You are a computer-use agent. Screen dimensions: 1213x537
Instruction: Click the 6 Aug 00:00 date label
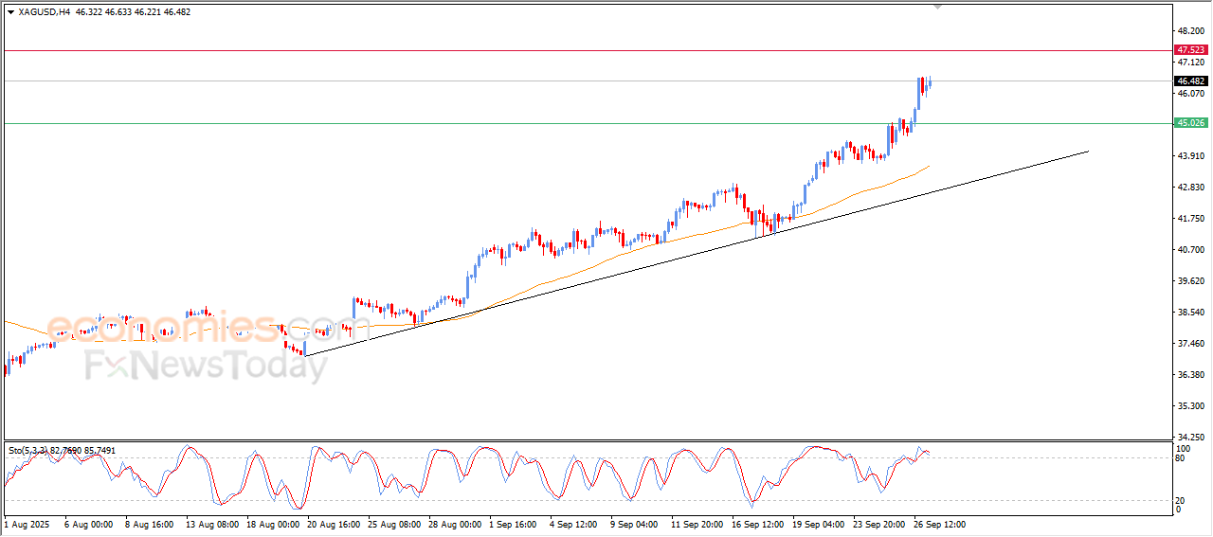[x=89, y=523]
